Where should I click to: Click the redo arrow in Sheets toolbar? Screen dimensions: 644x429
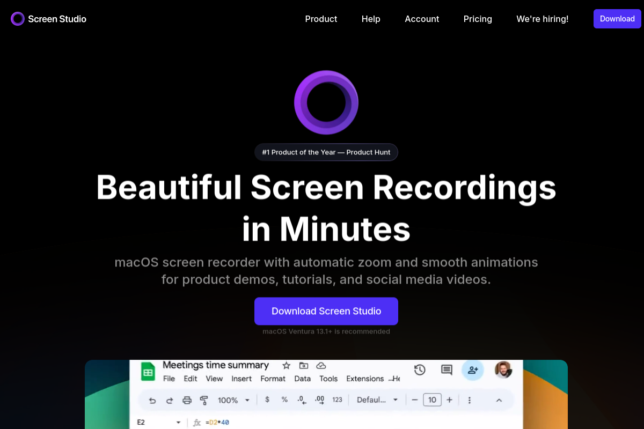tap(170, 400)
